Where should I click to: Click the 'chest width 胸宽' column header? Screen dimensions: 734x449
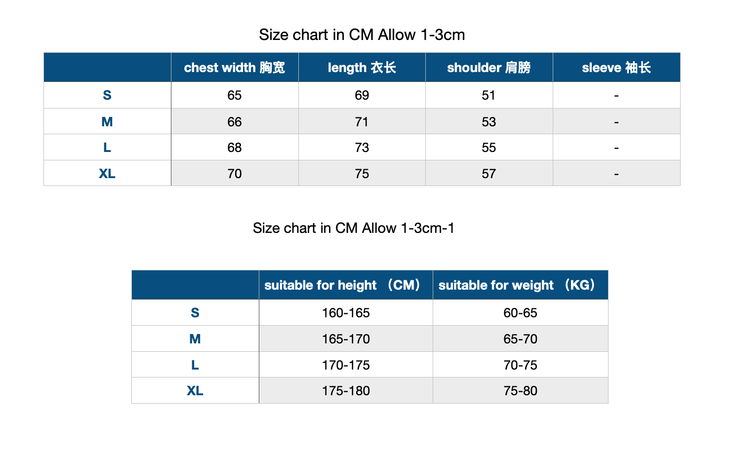tap(235, 68)
